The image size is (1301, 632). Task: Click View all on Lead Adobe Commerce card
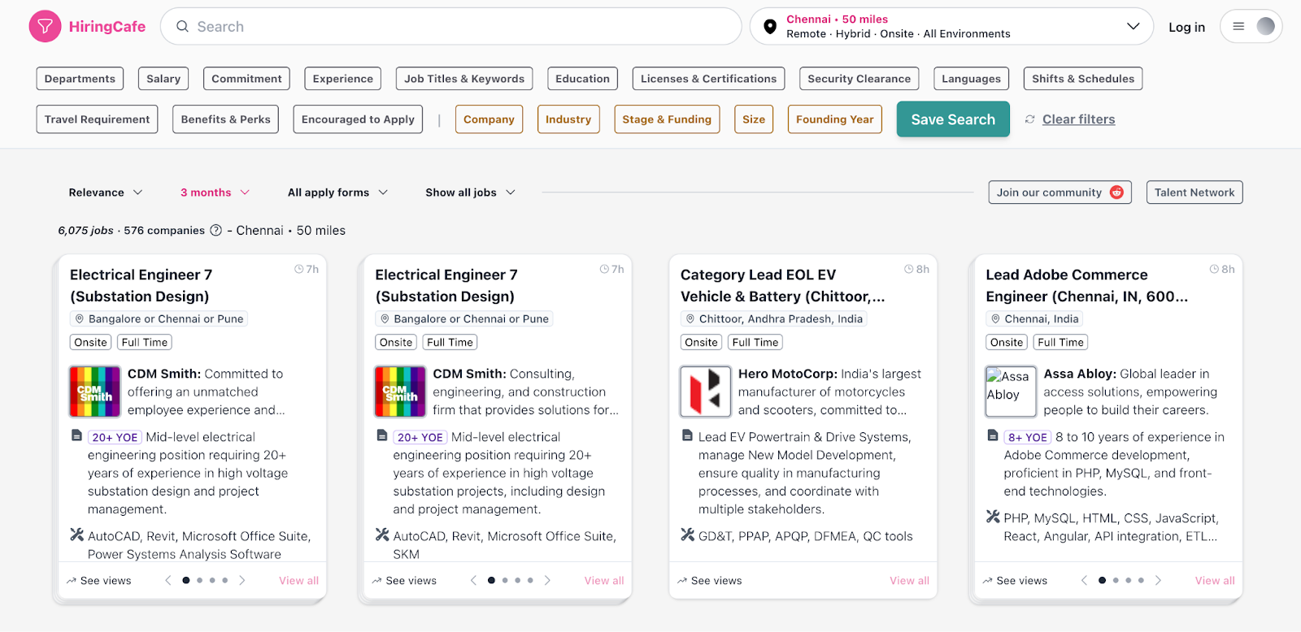click(x=1215, y=581)
